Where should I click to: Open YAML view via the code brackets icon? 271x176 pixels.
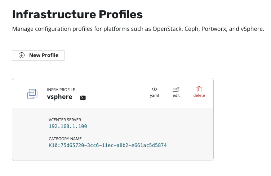[154, 89]
